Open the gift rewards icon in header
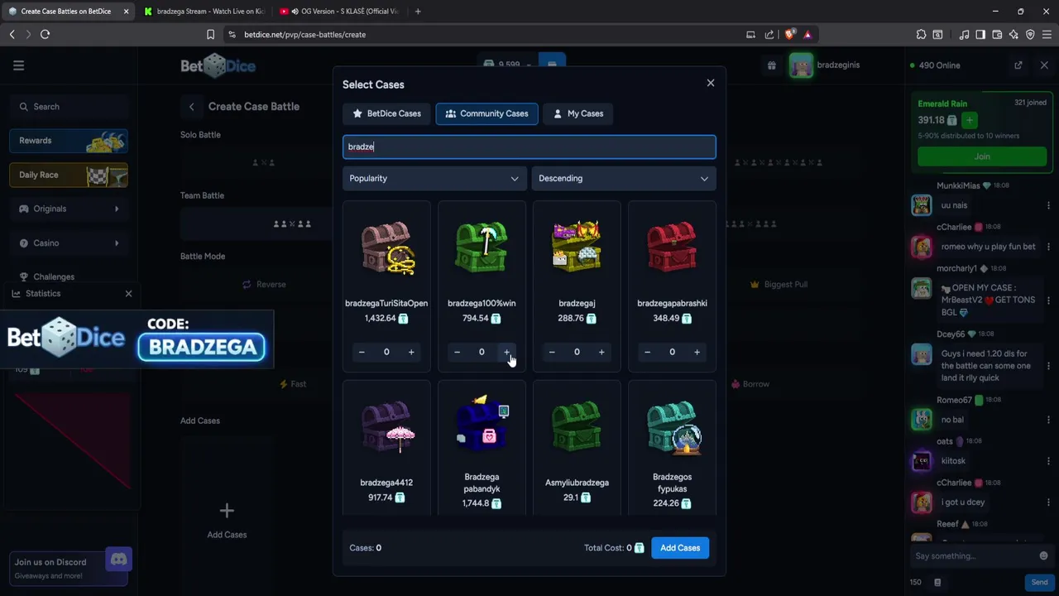1059x596 pixels. pyautogui.click(x=771, y=65)
